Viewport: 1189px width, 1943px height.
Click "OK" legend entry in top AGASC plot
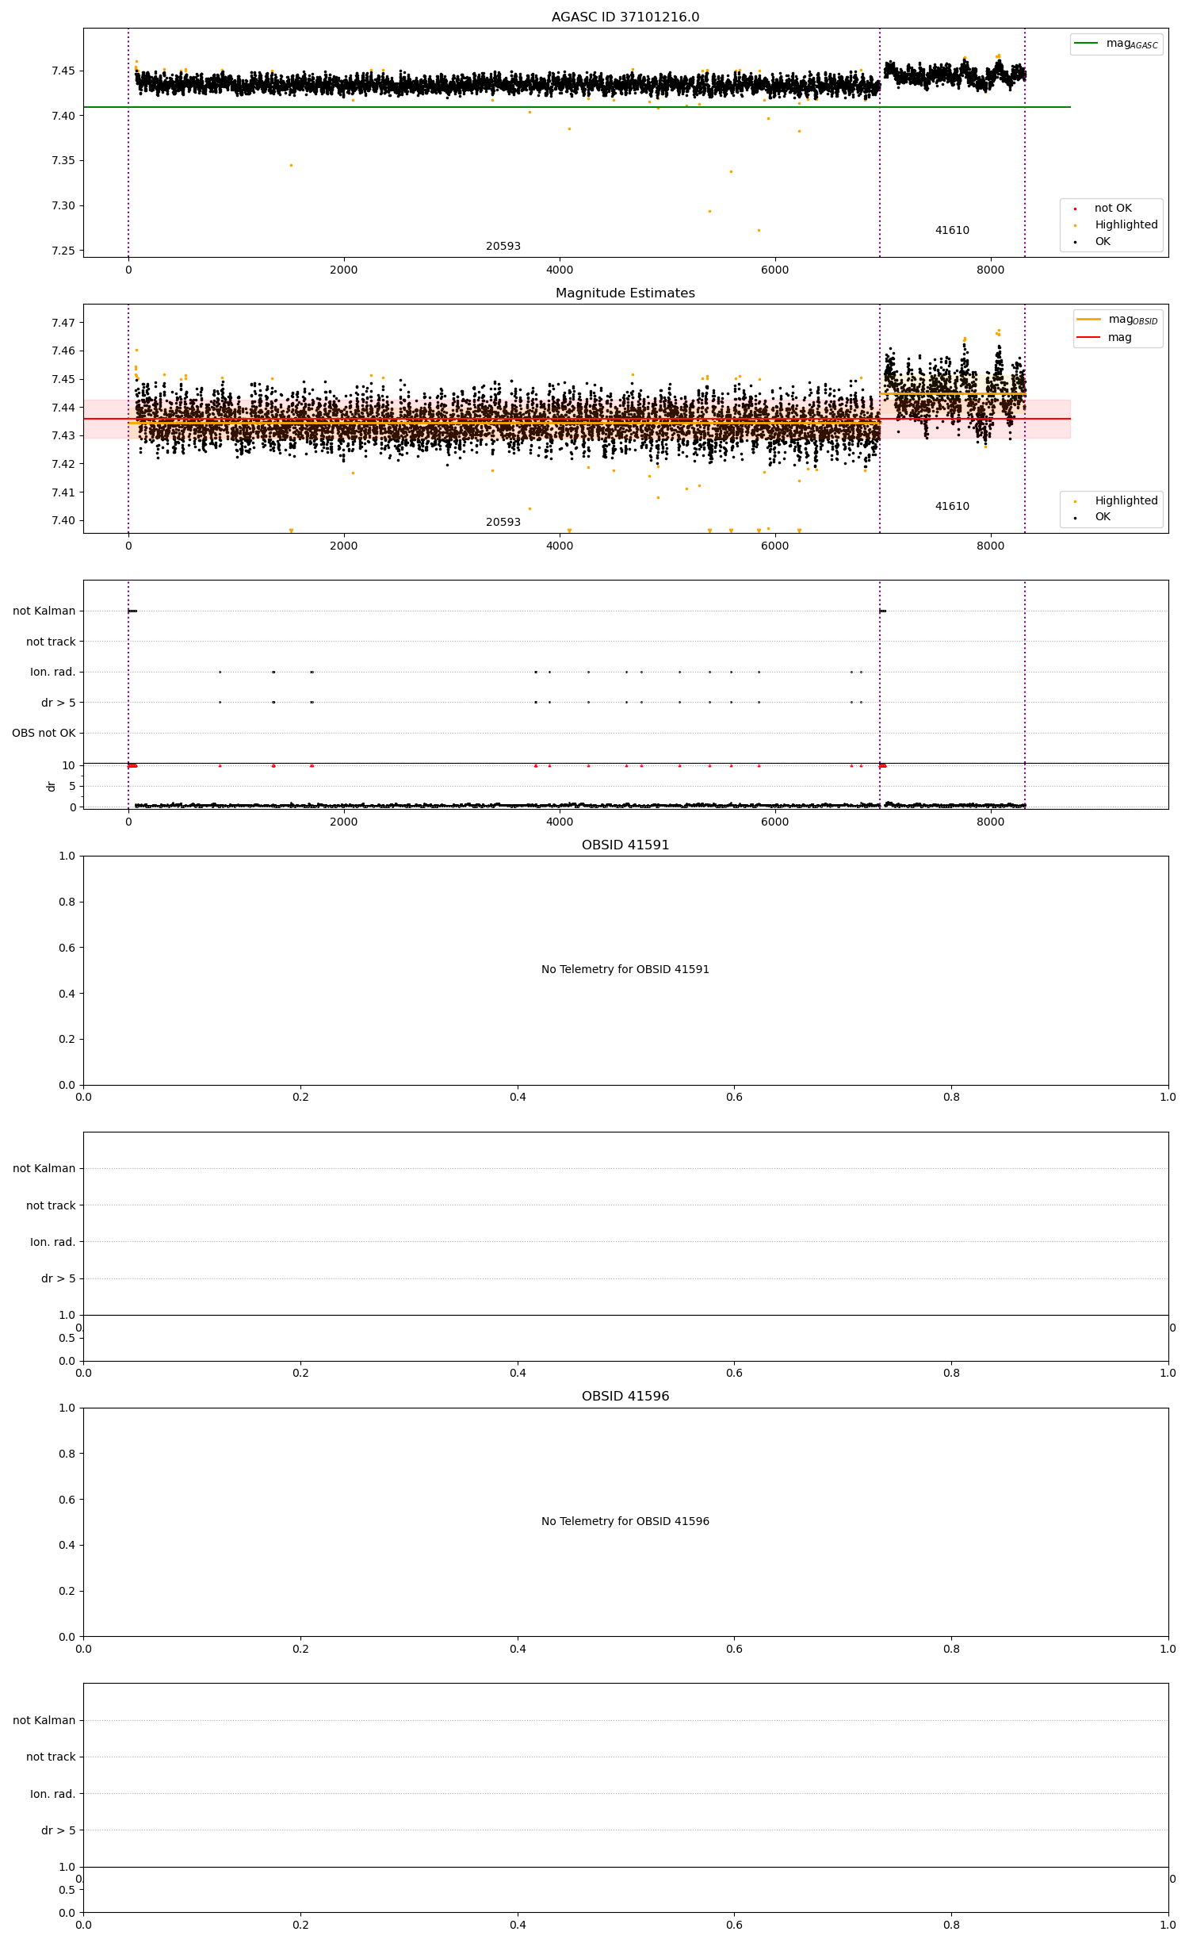point(1103,242)
